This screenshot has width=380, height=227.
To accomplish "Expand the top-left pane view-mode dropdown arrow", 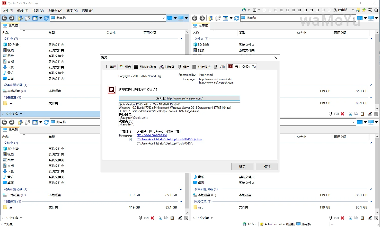I will coord(41,18).
